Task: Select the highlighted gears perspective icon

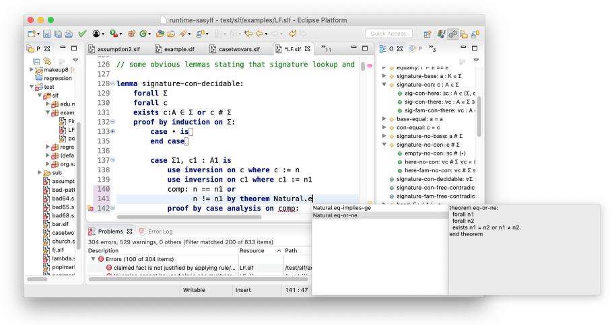Action: point(452,34)
